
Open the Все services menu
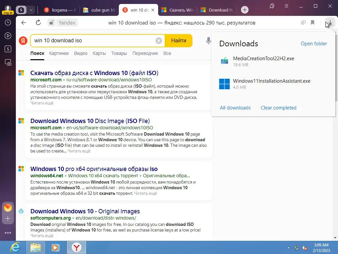(167, 53)
